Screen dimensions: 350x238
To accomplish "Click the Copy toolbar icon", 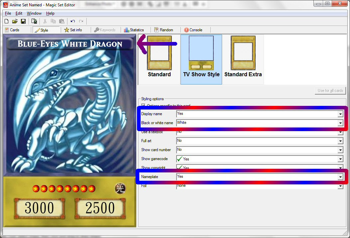I will [x=53, y=21].
